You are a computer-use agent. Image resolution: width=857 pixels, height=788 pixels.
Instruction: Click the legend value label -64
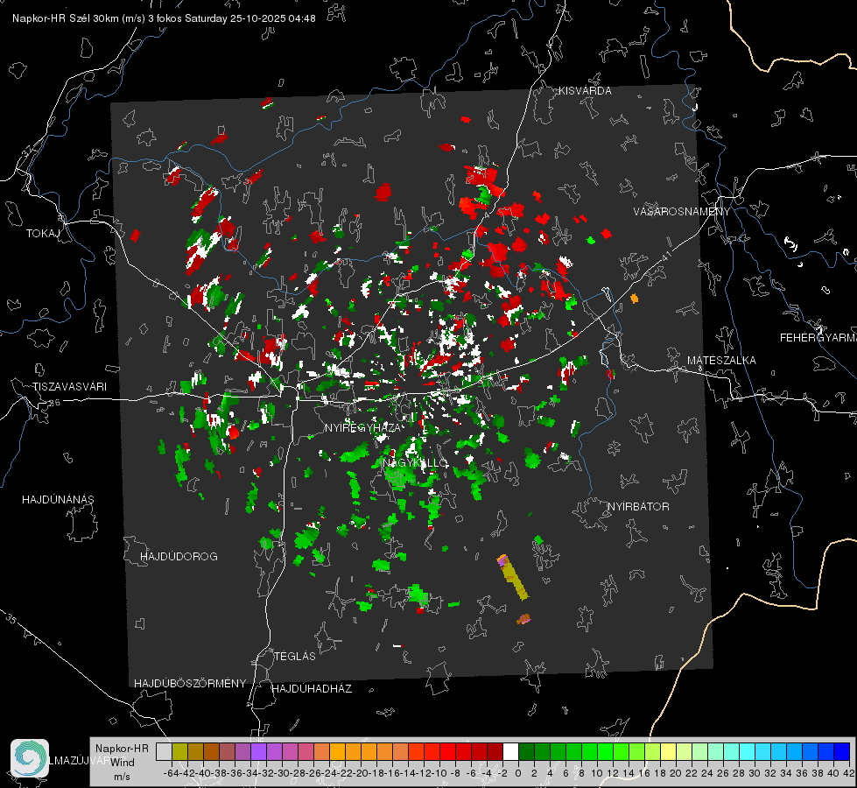coord(171,773)
